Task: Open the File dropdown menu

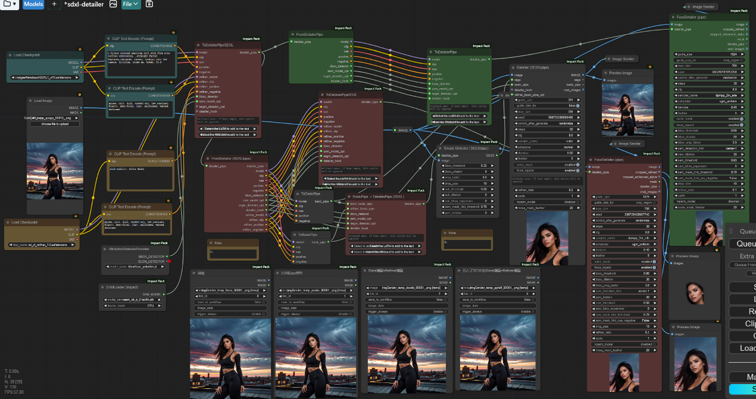Action: pos(131,4)
